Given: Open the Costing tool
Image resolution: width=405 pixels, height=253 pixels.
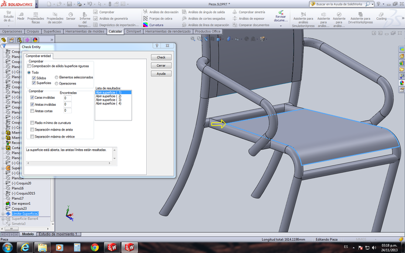Looking at the screenshot, I should [x=381, y=16].
